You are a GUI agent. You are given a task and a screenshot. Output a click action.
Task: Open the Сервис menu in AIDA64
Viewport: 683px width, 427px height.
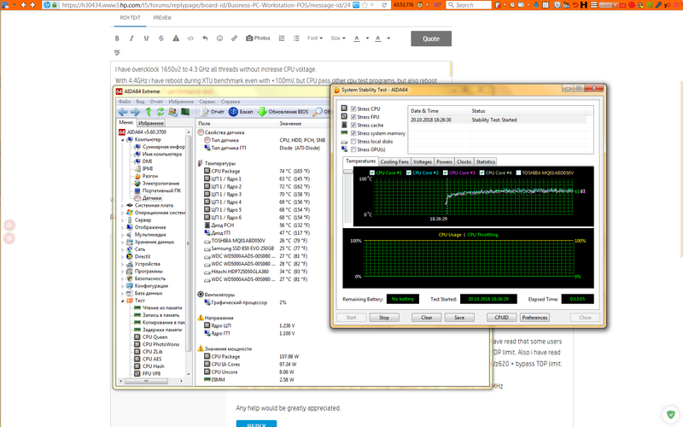(x=207, y=102)
